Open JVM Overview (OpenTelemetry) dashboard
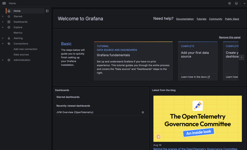The width and height of the screenshot is (247, 150). click(x=75, y=112)
